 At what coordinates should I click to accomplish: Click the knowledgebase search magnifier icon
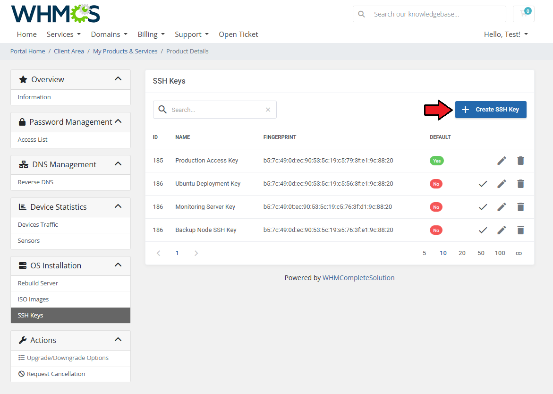pos(361,14)
